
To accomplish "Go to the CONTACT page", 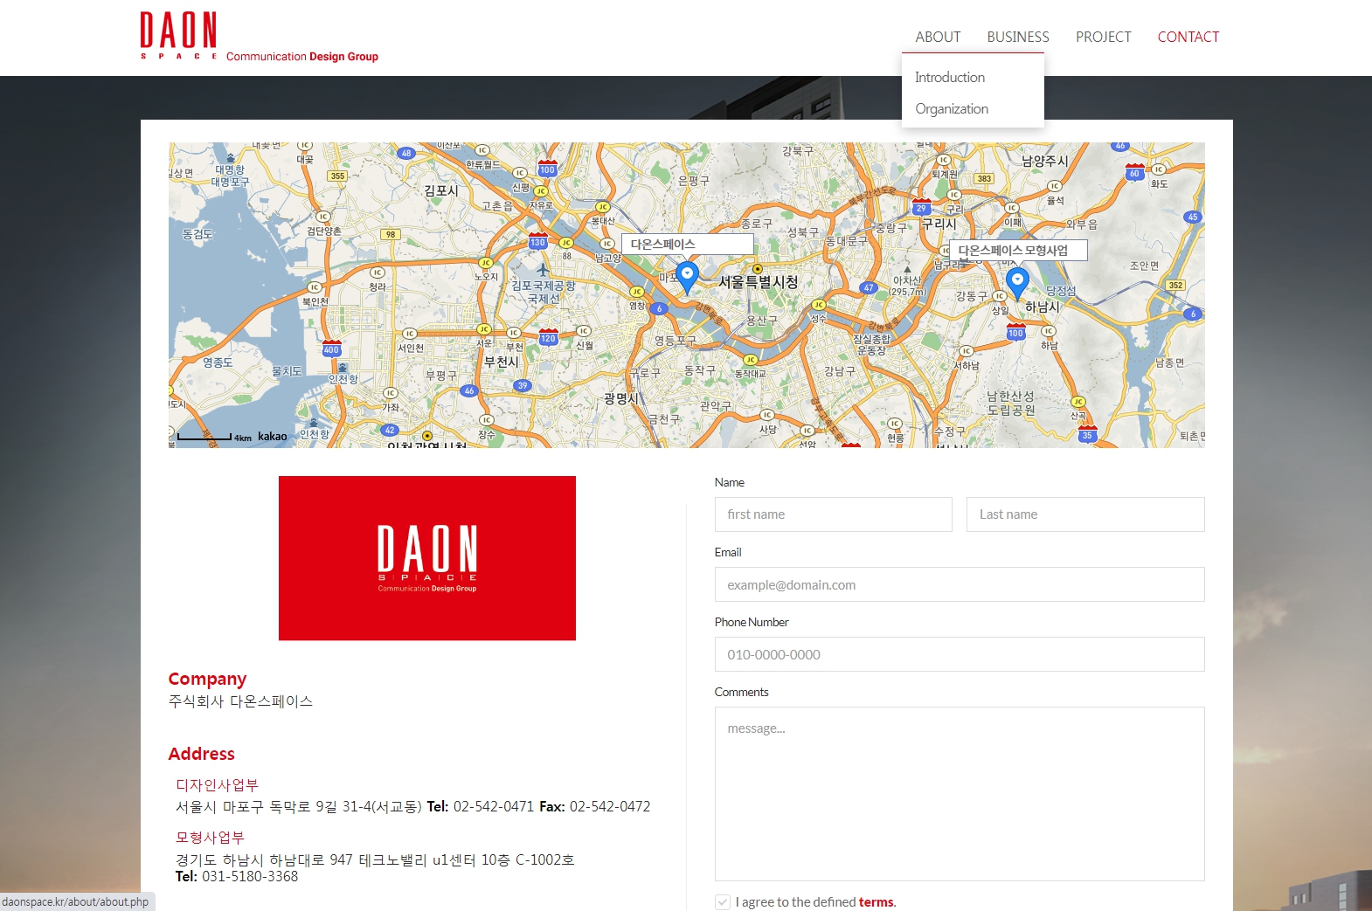I will [1188, 37].
